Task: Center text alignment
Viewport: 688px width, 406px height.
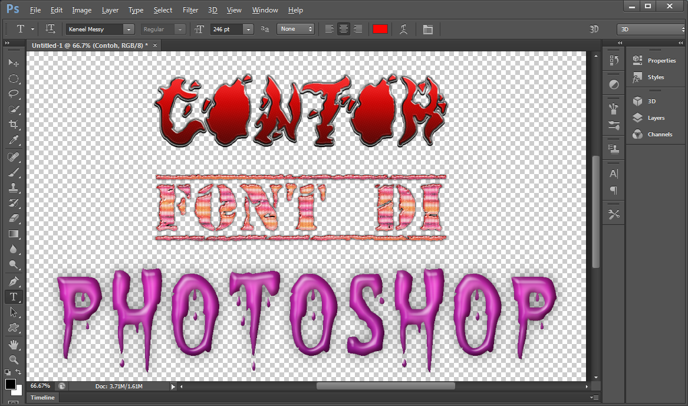Action: click(x=344, y=29)
